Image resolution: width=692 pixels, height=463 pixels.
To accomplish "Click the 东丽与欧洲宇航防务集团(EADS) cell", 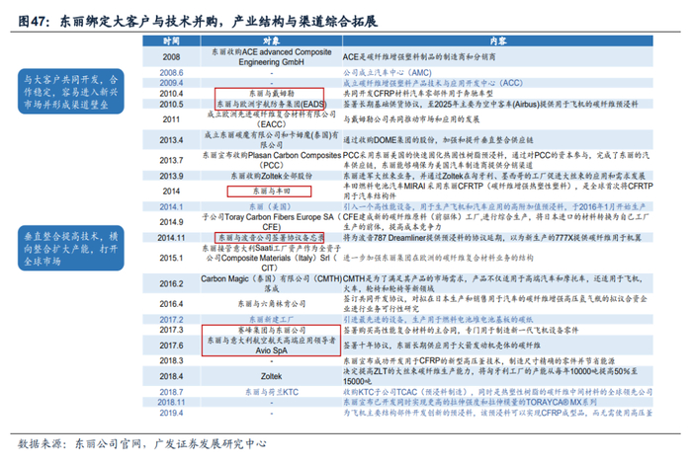I will click(x=272, y=104).
